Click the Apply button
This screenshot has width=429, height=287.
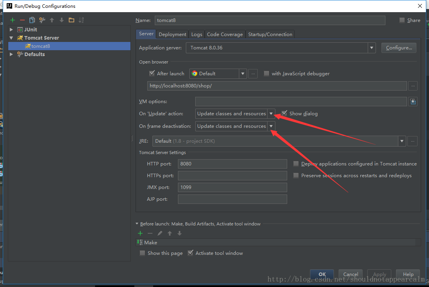click(379, 274)
